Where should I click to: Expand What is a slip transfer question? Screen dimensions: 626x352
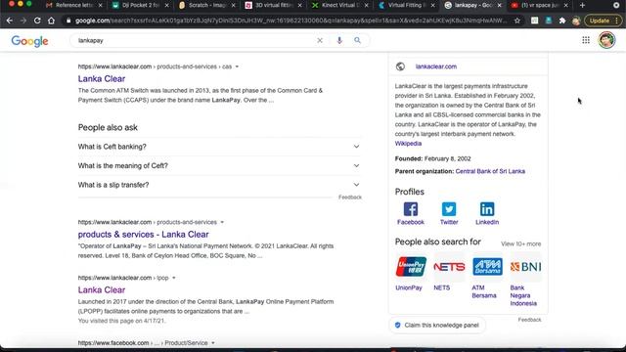(x=219, y=185)
